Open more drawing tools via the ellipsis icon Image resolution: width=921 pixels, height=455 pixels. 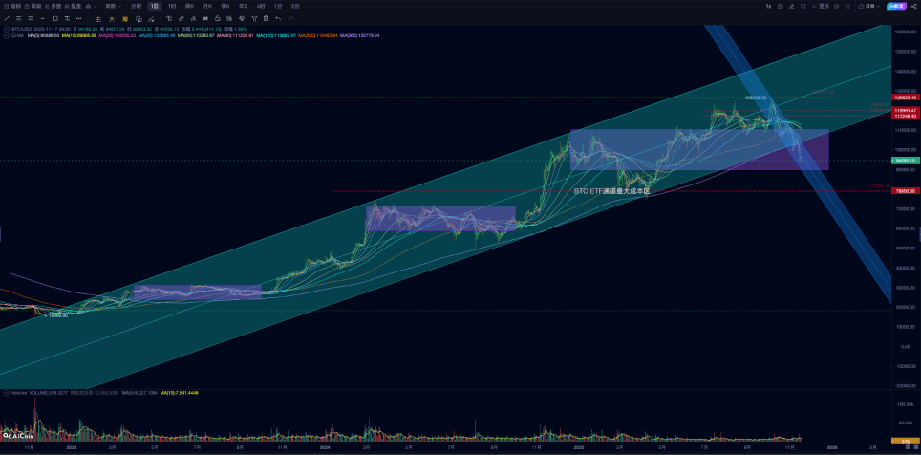[x=78, y=19]
